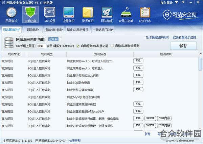Switch to the 禁止IIS执行程序 tab
The width and height of the screenshot is (203, 144).
coord(78,30)
